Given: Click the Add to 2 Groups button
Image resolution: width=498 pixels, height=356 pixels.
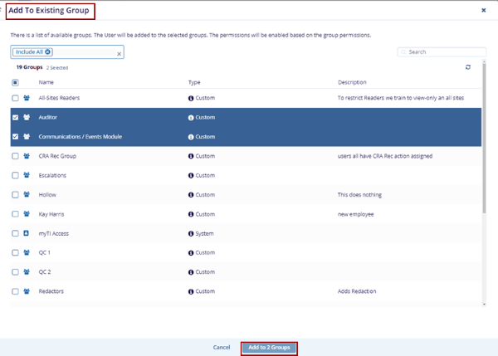Looking at the screenshot, I should click(269, 348).
